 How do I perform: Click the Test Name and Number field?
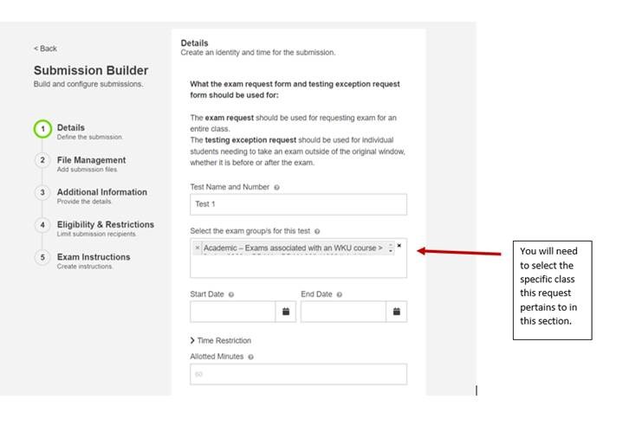[297, 204]
